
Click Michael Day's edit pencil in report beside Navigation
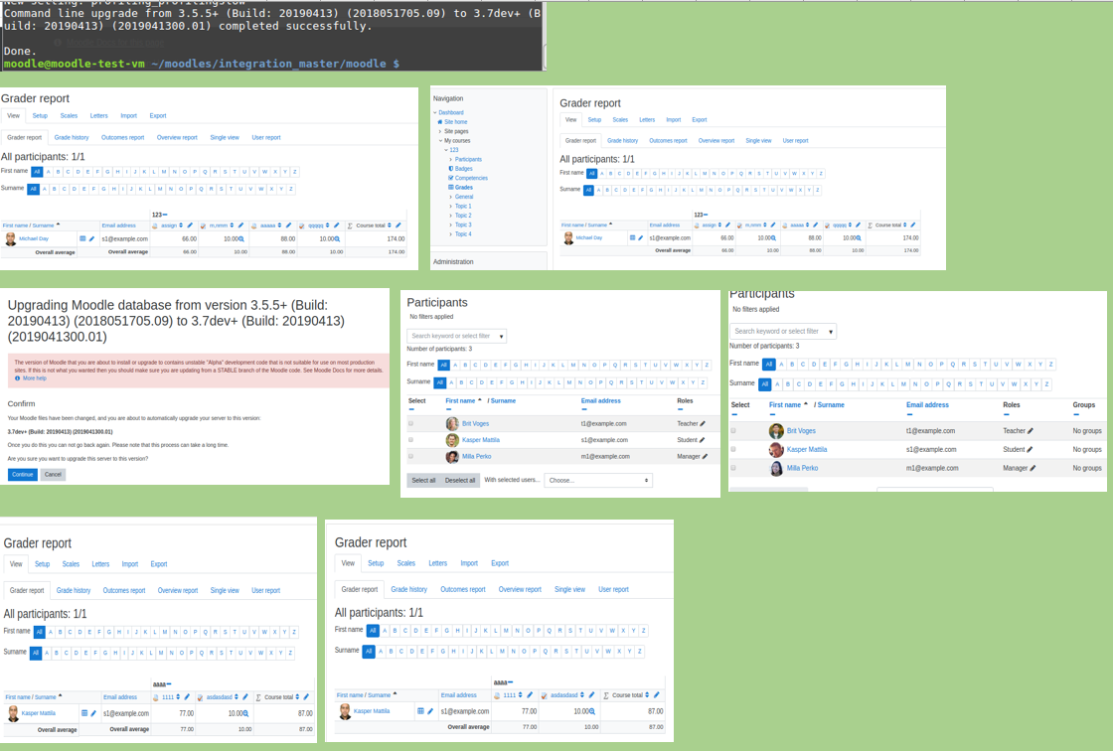click(640, 237)
